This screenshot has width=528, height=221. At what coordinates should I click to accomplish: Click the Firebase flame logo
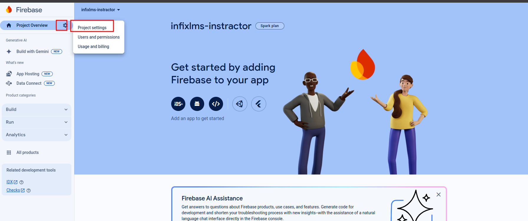[x=9, y=10]
